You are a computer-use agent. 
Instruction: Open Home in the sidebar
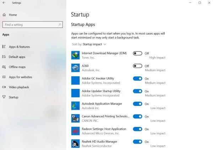click(x=13, y=15)
